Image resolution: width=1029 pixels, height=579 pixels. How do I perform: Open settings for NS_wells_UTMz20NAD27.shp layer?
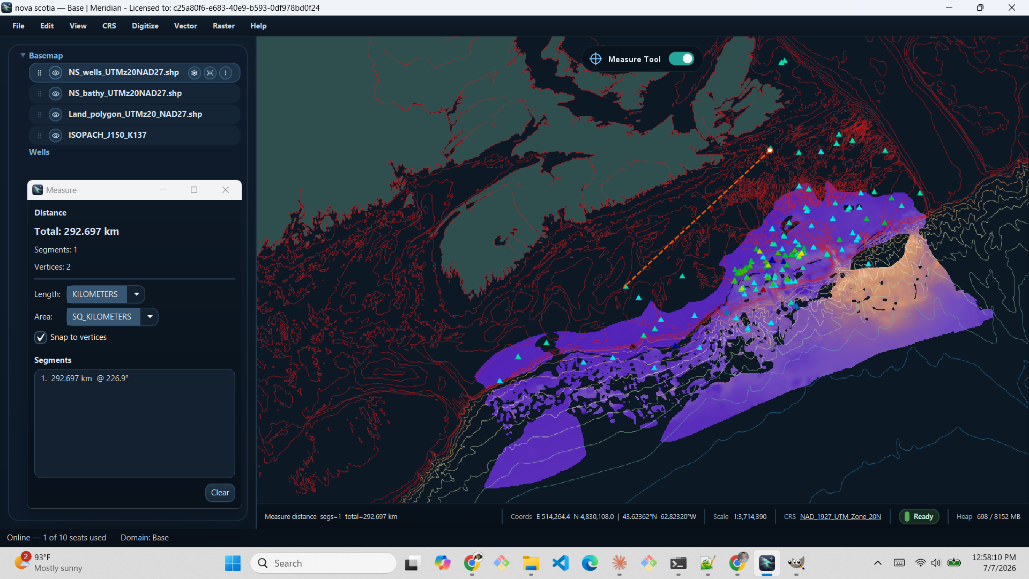click(x=195, y=73)
